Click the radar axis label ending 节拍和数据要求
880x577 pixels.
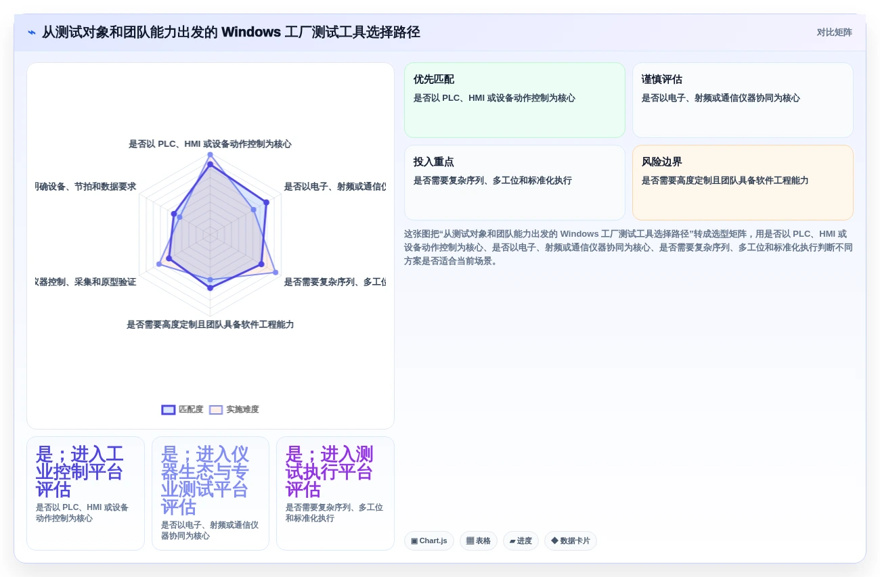[x=86, y=187]
